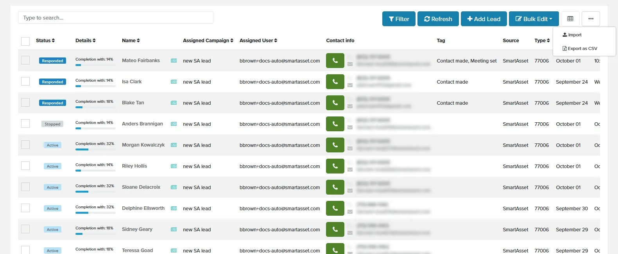This screenshot has width=618, height=254.
Task: Call Sloane Delacroix with green phone button
Action: tap(335, 187)
